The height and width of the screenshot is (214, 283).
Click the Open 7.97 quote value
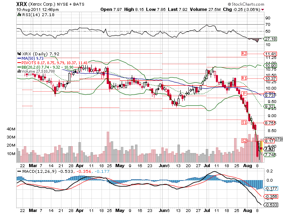coord(111,9)
